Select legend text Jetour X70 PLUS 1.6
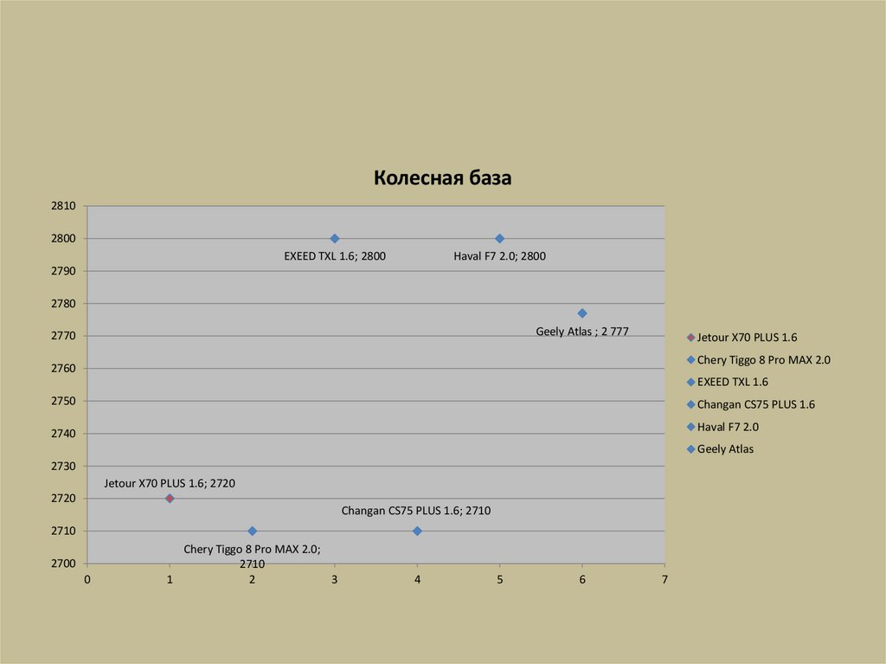The height and width of the screenshot is (664, 886). pos(747,338)
